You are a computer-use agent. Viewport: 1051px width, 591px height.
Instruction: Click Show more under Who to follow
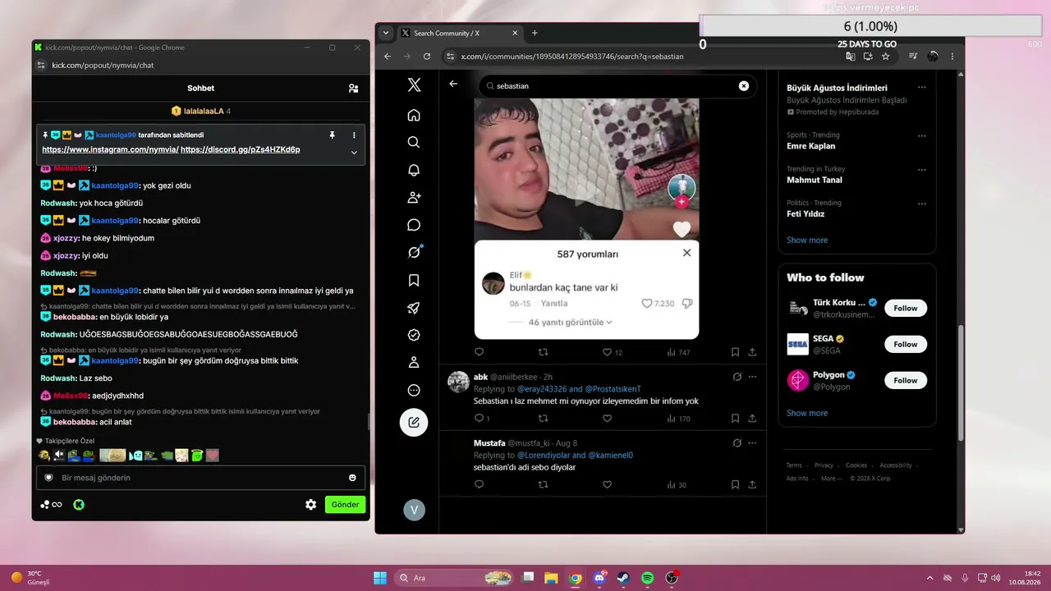coord(807,413)
